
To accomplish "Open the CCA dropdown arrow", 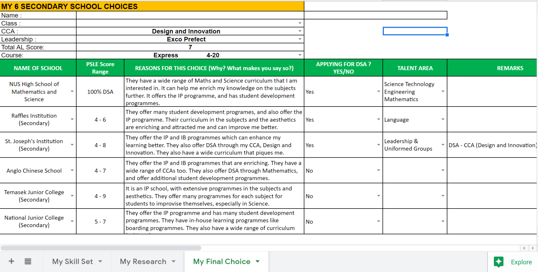I will tap(300, 31).
